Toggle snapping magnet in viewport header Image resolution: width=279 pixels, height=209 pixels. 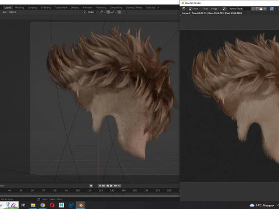(108, 12)
